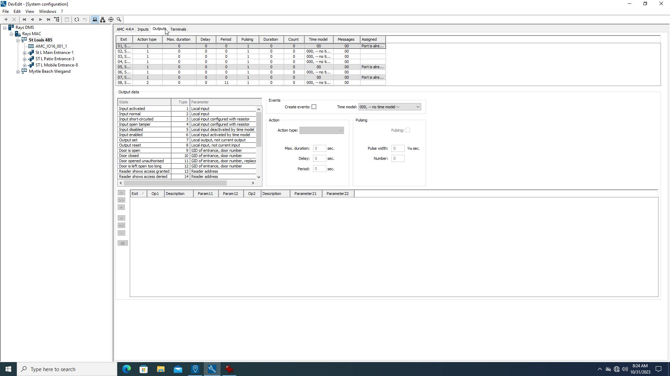Open the Windows menu
This screenshot has height=376, width=670.
tap(47, 11)
